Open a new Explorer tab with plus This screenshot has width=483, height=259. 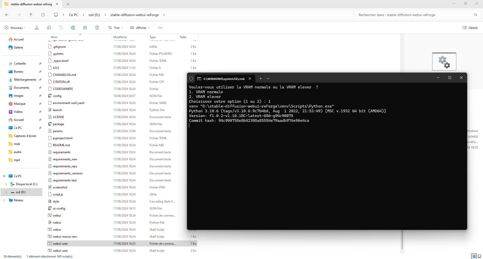coord(68,4)
